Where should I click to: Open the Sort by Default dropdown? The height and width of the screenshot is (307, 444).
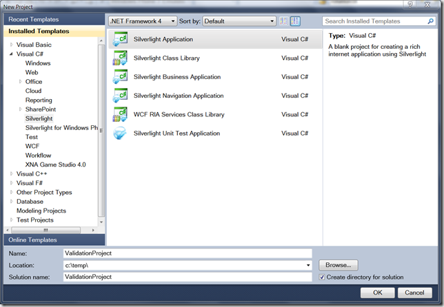coord(239,21)
